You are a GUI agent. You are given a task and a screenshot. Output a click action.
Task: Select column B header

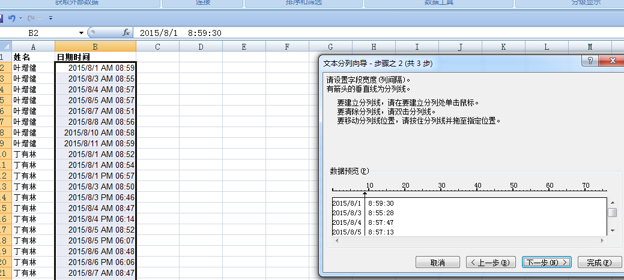pyautogui.click(x=95, y=47)
